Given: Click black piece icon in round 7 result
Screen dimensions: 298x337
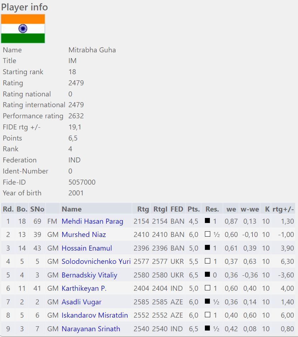Looking at the screenshot, I should click(x=207, y=302).
